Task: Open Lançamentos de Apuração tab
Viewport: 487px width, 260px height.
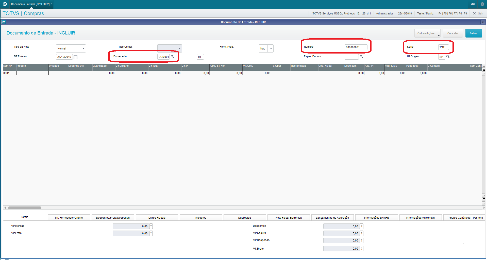Action: [332, 218]
